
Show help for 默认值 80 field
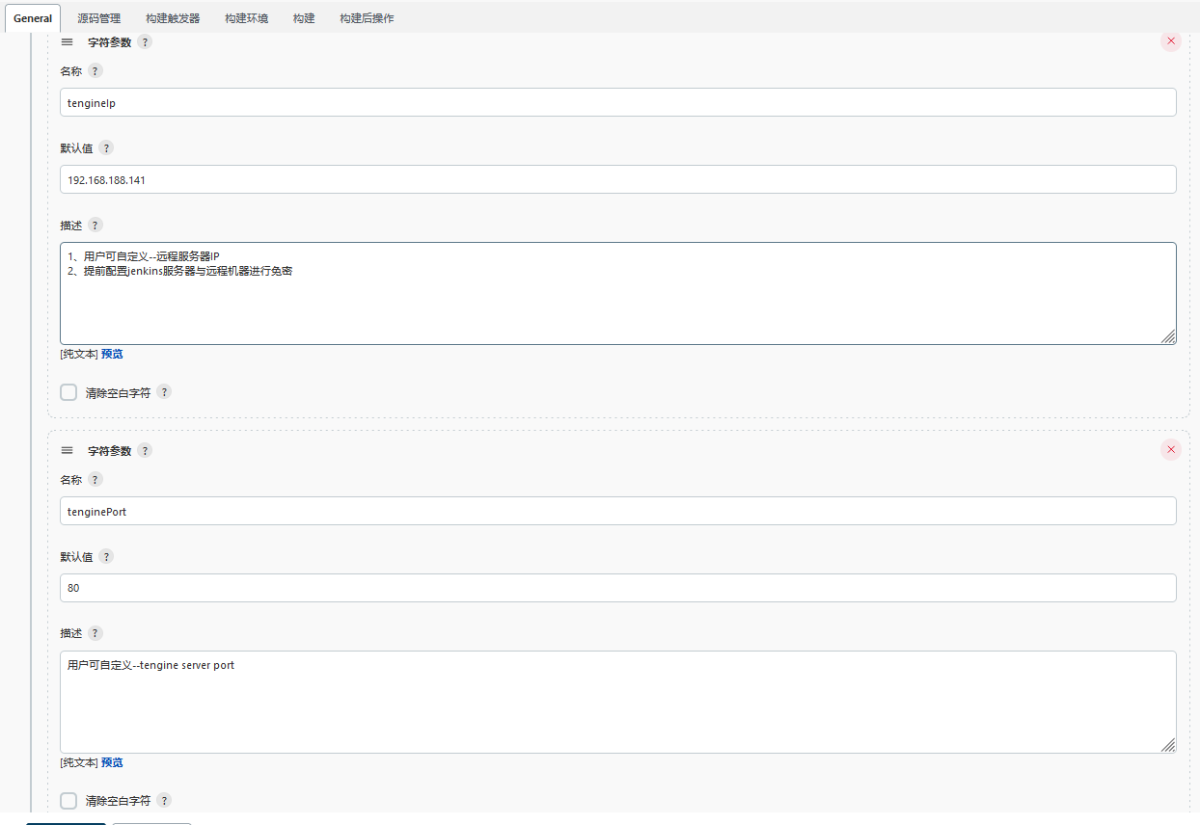(106, 557)
